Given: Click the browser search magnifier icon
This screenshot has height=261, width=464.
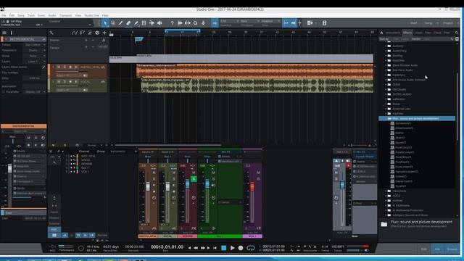Looking at the screenshot, I should (x=457, y=33).
